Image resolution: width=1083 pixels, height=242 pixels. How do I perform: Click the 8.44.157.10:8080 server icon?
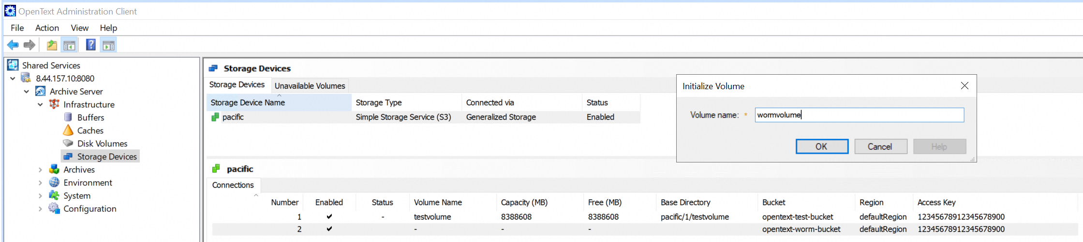pyautogui.click(x=26, y=78)
